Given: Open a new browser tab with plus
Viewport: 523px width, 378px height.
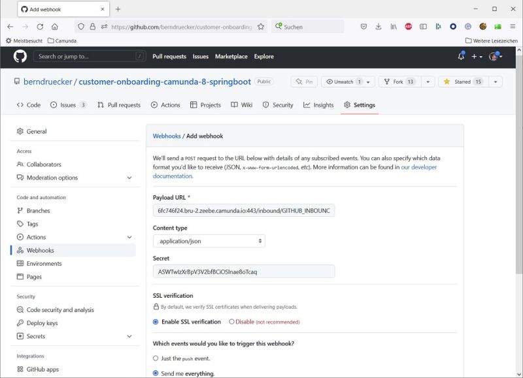Looking at the screenshot, I should click(118, 9).
